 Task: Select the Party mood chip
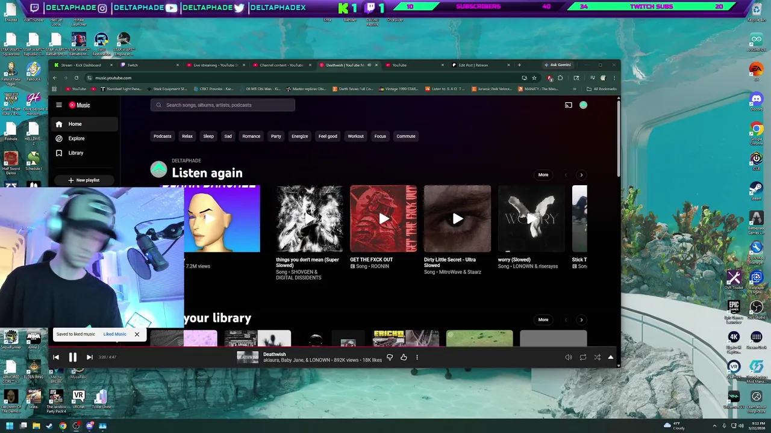click(x=276, y=136)
